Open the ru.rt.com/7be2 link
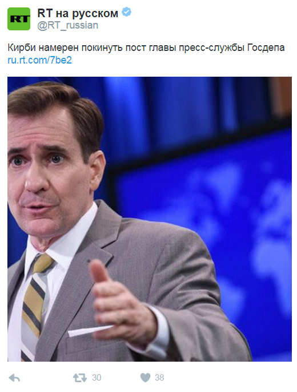 39,60
